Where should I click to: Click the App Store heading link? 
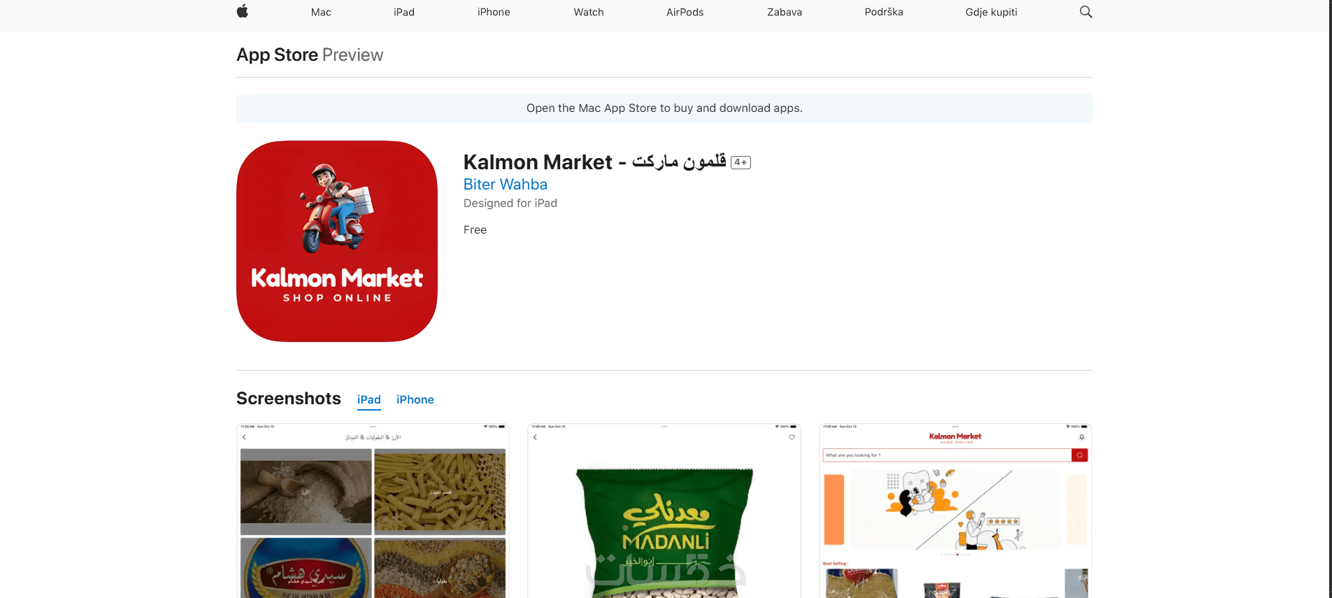[277, 55]
